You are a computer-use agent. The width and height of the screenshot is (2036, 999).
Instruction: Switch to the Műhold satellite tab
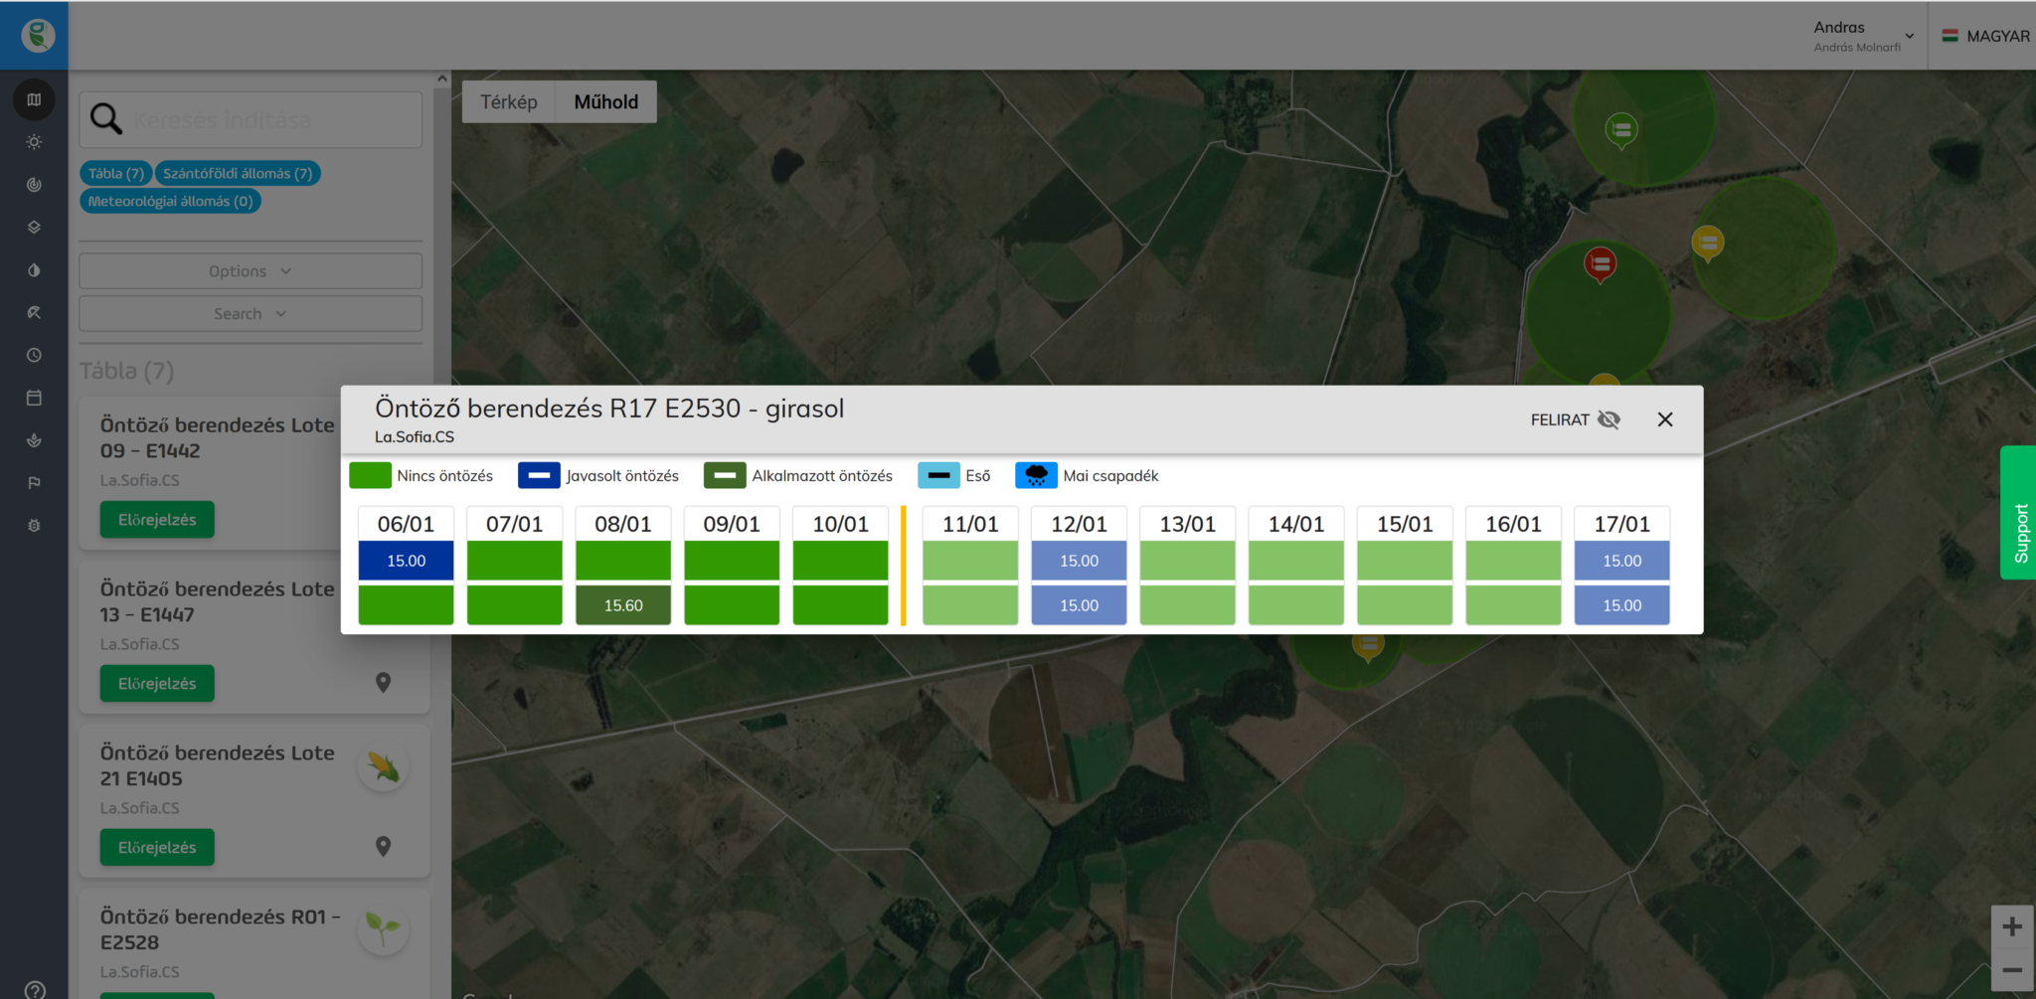click(605, 102)
